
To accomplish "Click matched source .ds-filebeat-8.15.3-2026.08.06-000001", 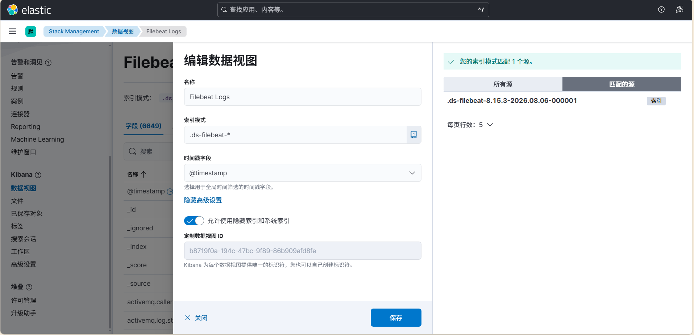I will pyautogui.click(x=512, y=101).
